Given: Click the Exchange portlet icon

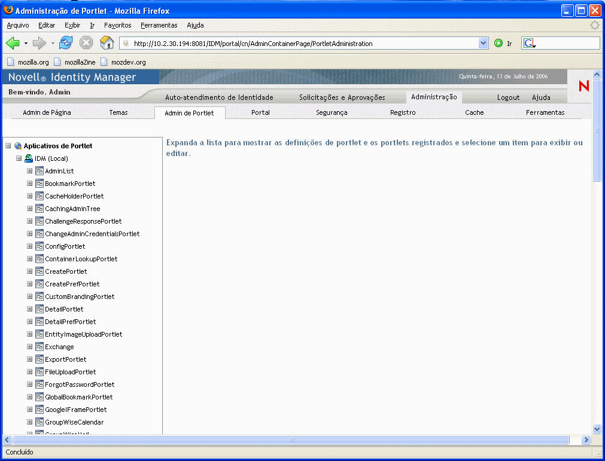Looking at the screenshot, I should [39, 347].
